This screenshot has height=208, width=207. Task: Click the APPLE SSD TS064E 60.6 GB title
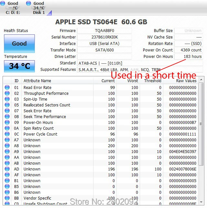[x=101, y=22]
